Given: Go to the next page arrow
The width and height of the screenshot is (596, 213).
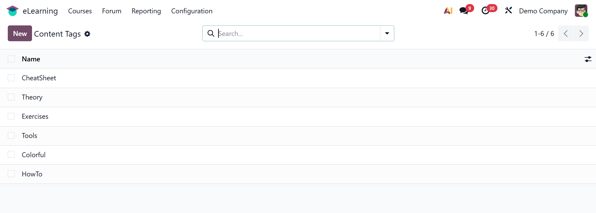Looking at the screenshot, I should point(581,33).
